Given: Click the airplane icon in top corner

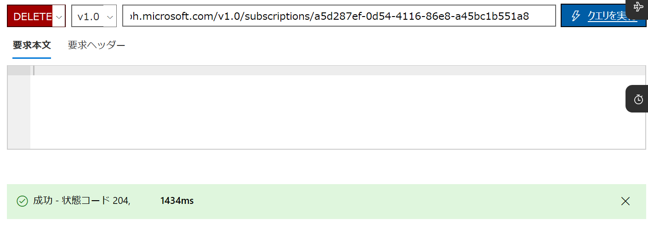Looking at the screenshot, I should [x=639, y=7].
